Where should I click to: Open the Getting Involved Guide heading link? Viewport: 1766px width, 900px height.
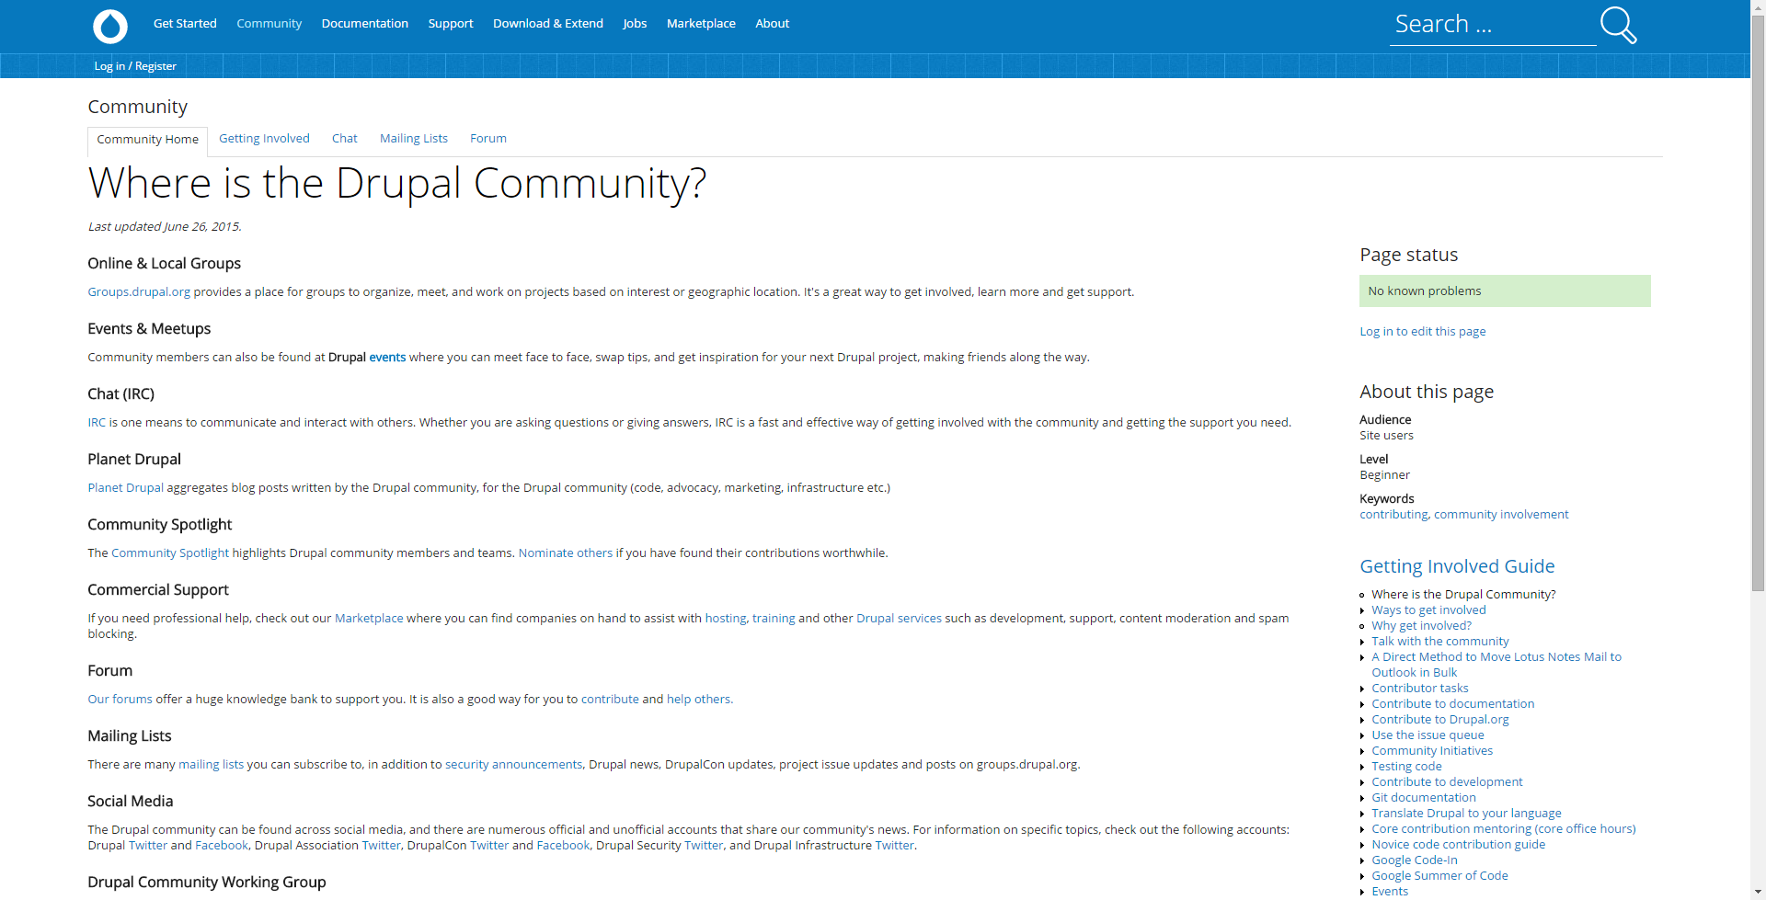pyautogui.click(x=1457, y=565)
